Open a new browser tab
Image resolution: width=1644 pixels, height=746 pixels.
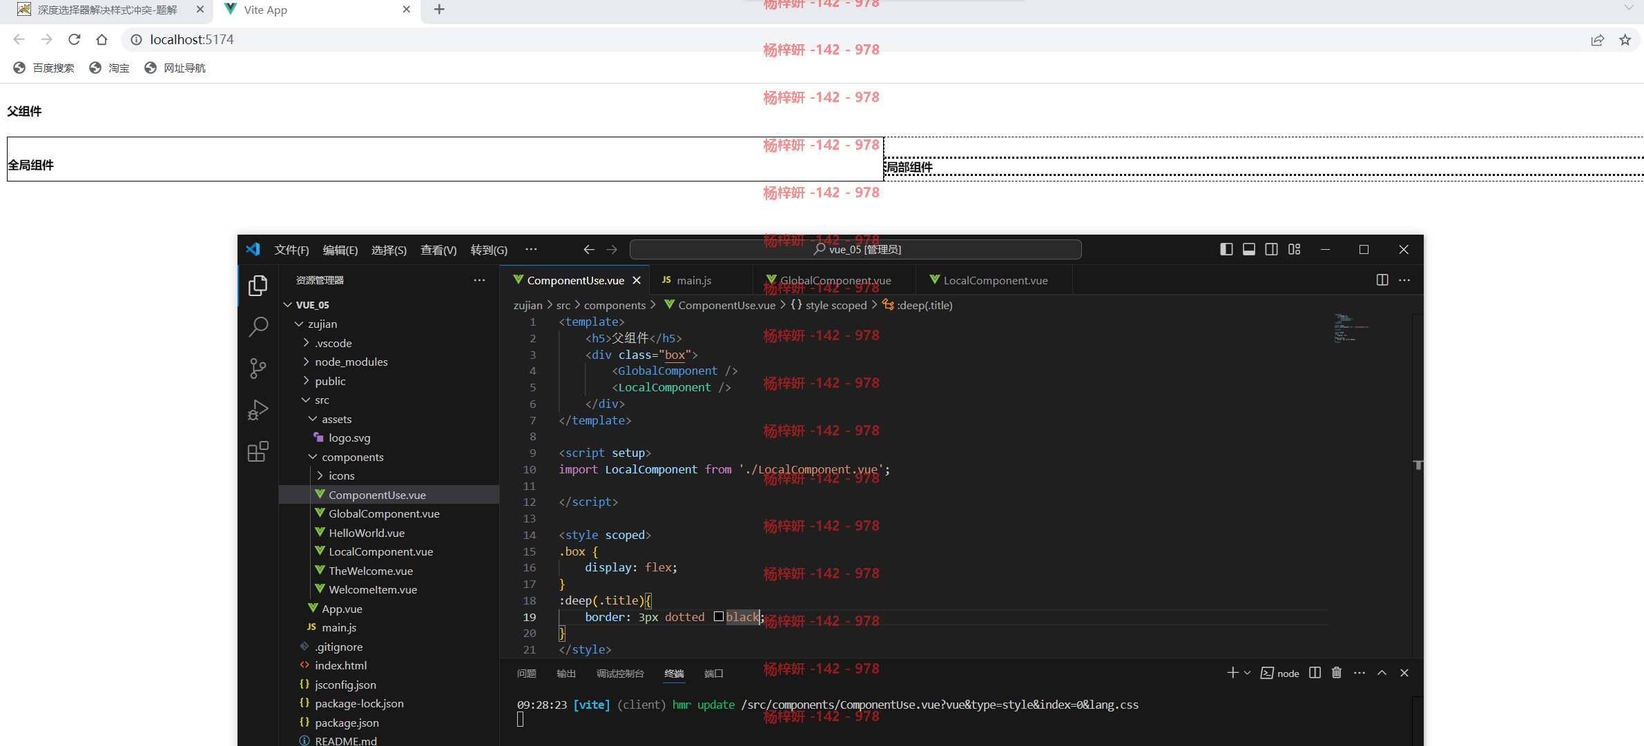[x=439, y=10]
